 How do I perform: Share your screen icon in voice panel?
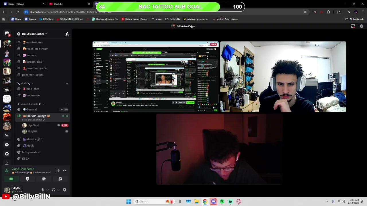point(28,179)
